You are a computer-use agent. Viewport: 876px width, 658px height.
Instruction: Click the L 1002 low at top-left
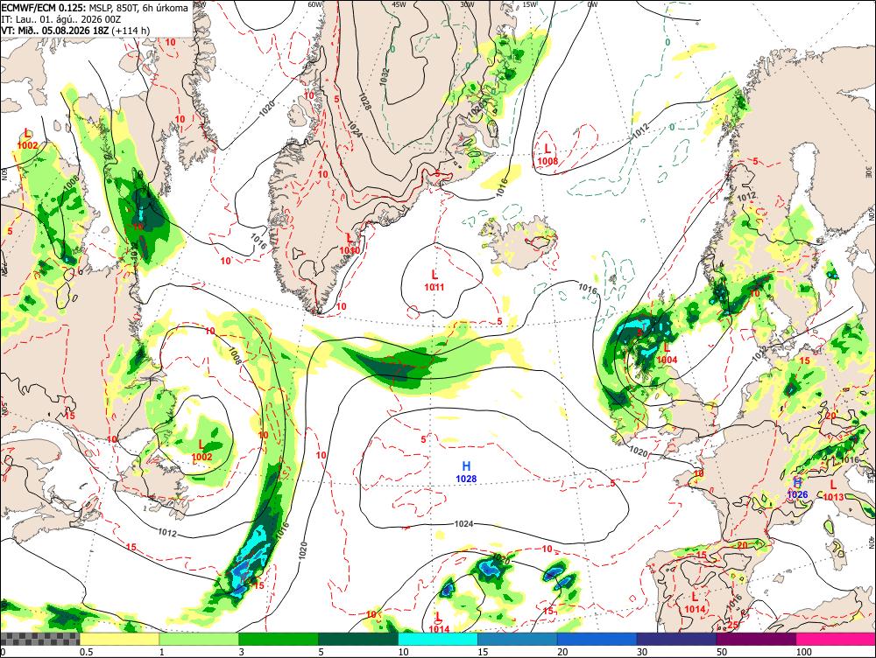click(x=27, y=139)
